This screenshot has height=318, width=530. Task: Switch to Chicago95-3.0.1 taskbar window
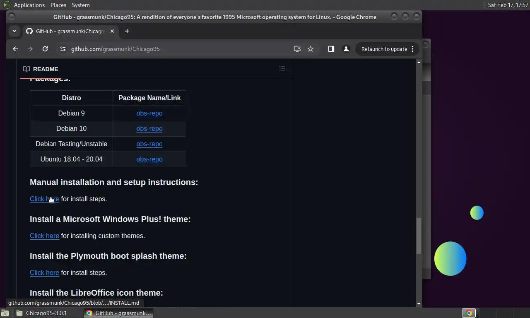coord(46,313)
